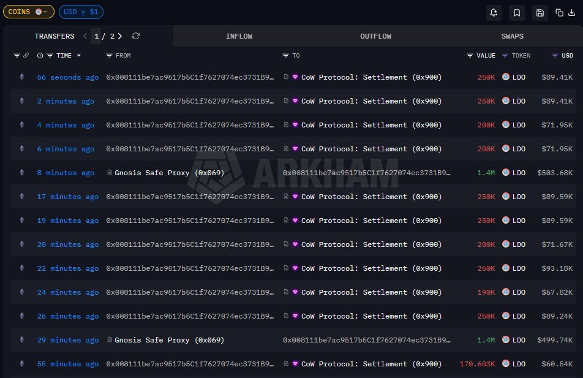
Task: Click the Ethereum icon in 2 minutes row
Action: point(22,101)
